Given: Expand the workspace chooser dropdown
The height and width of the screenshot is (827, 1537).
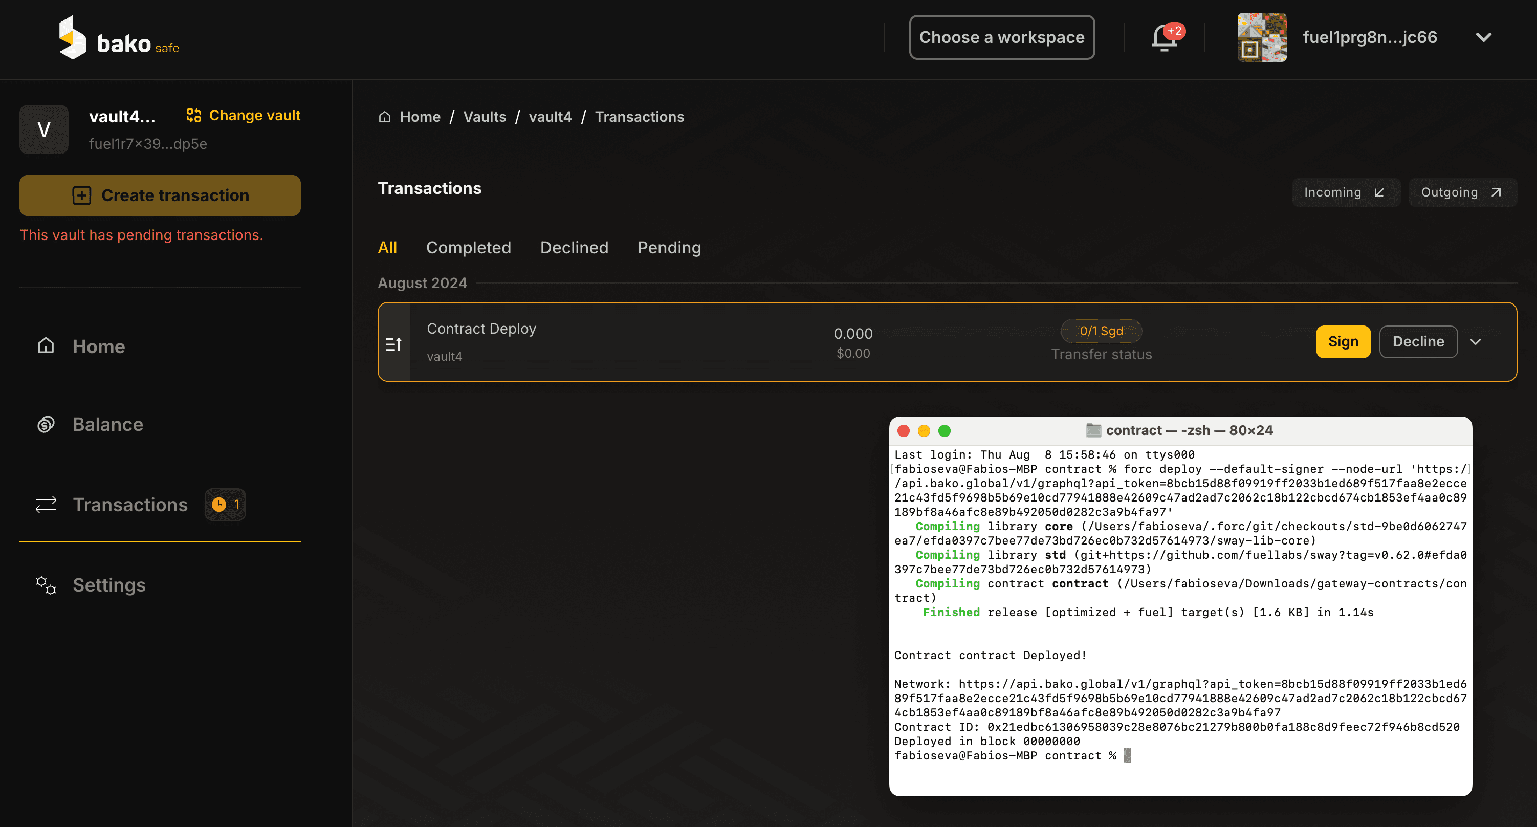Looking at the screenshot, I should (x=1002, y=37).
